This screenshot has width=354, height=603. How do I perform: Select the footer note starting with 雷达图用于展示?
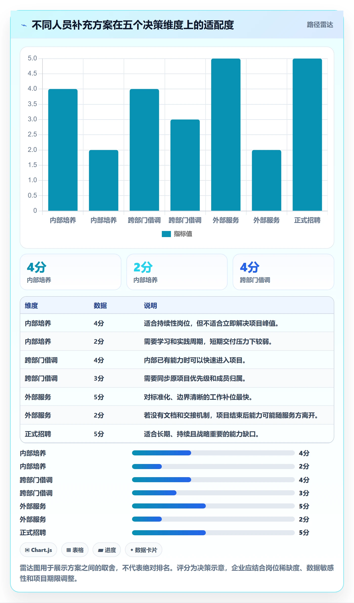tap(177, 573)
